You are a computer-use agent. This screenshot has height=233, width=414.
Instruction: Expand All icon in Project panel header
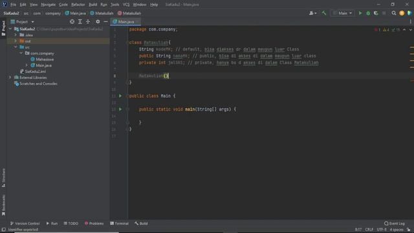coord(80,21)
